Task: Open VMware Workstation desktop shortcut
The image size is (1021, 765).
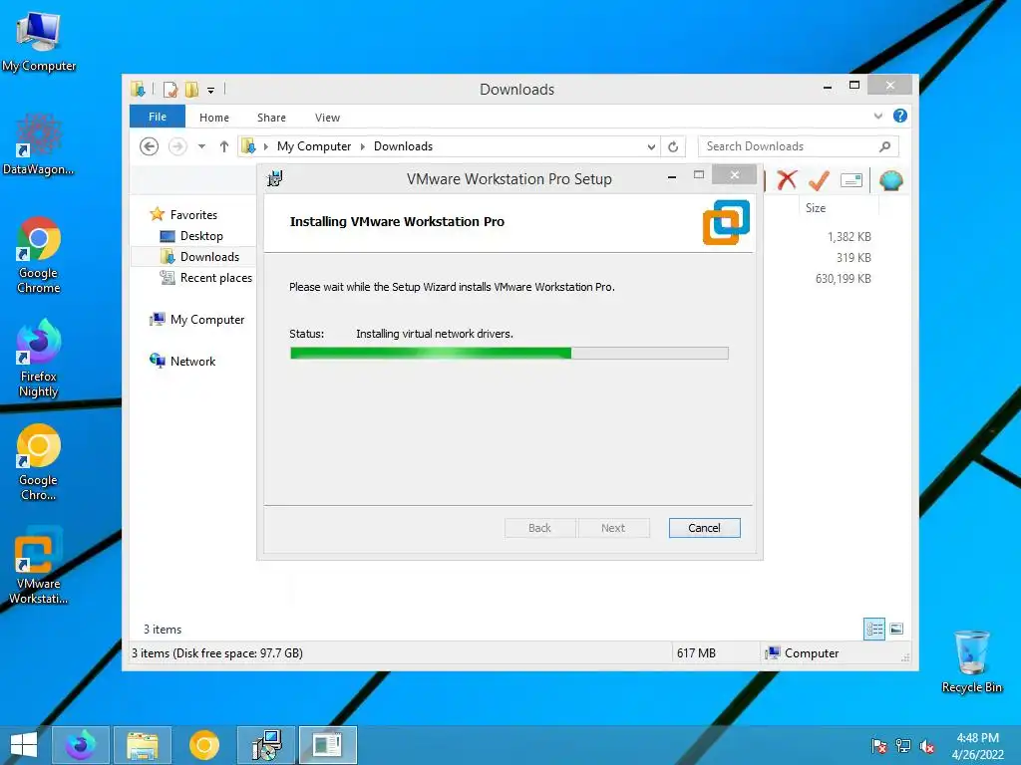Action: [39, 565]
